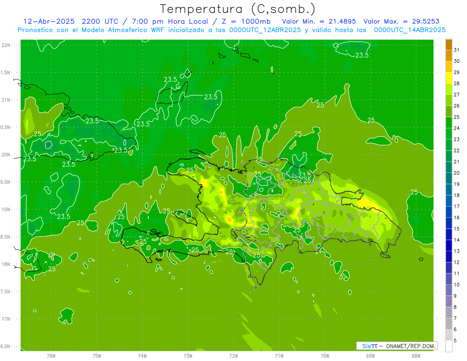The width and height of the screenshot is (467, 361).
Task: Click the 'SisTT - ONAMET/REP.DOM.' credit box
Action: pyautogui.click(x=397, y=346)
